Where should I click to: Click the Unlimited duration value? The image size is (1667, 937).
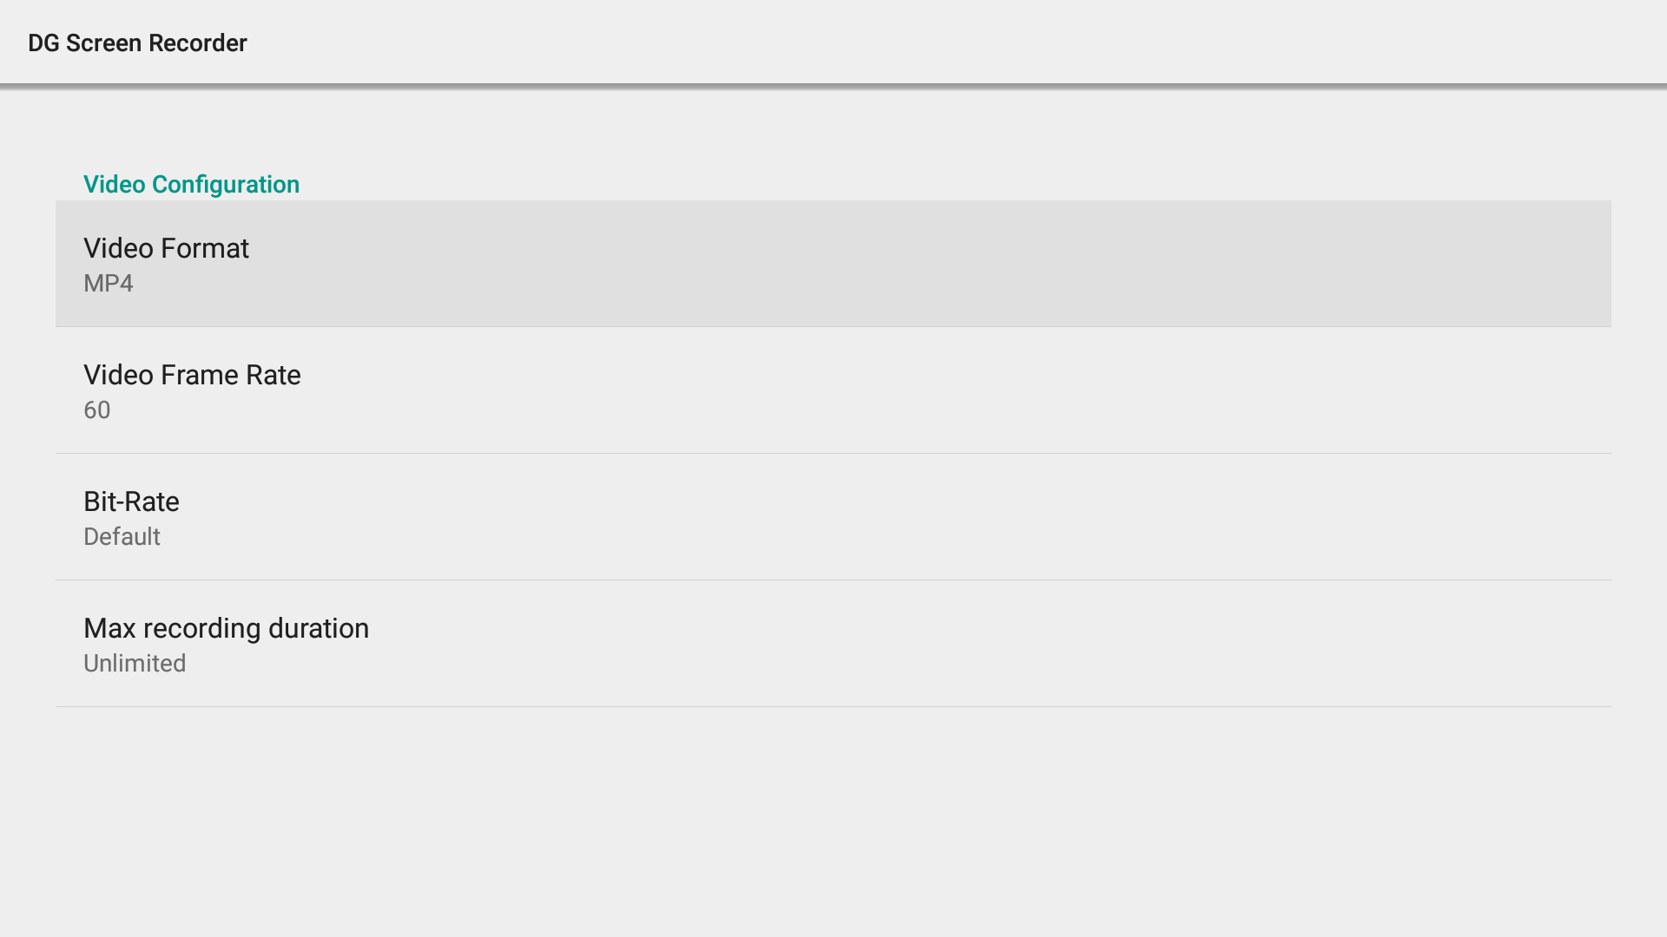[x=135, y=664]
